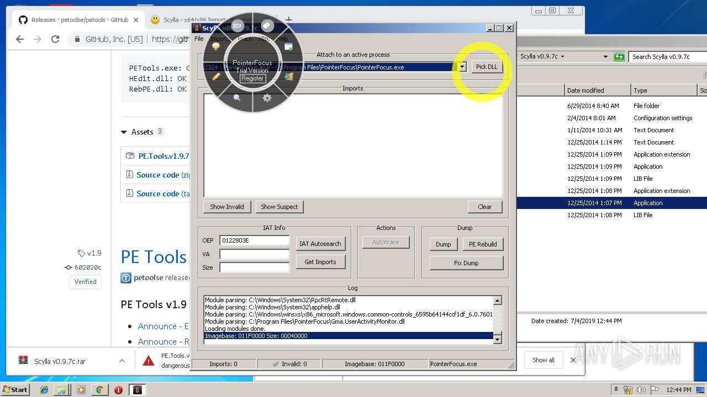707x397 pixels.
Task: Open the PE Tools release title link
Action: (154, 257)
